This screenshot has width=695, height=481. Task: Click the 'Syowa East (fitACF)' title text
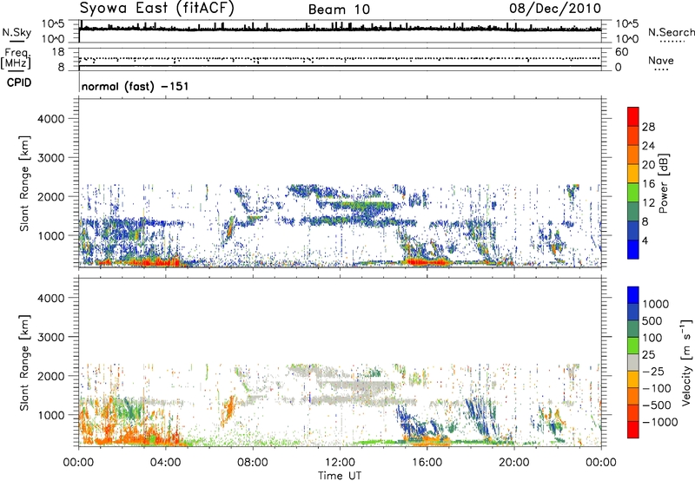coord(156,9)
